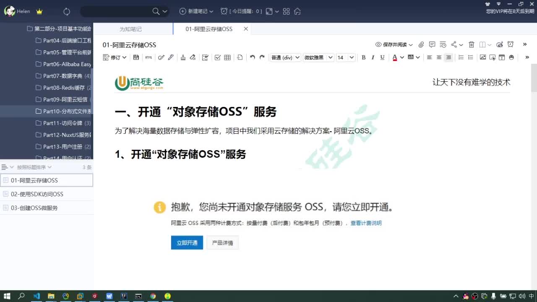
Task: Select note 01-阿里云存储OSS in list
Action: [x=47, y=180]
